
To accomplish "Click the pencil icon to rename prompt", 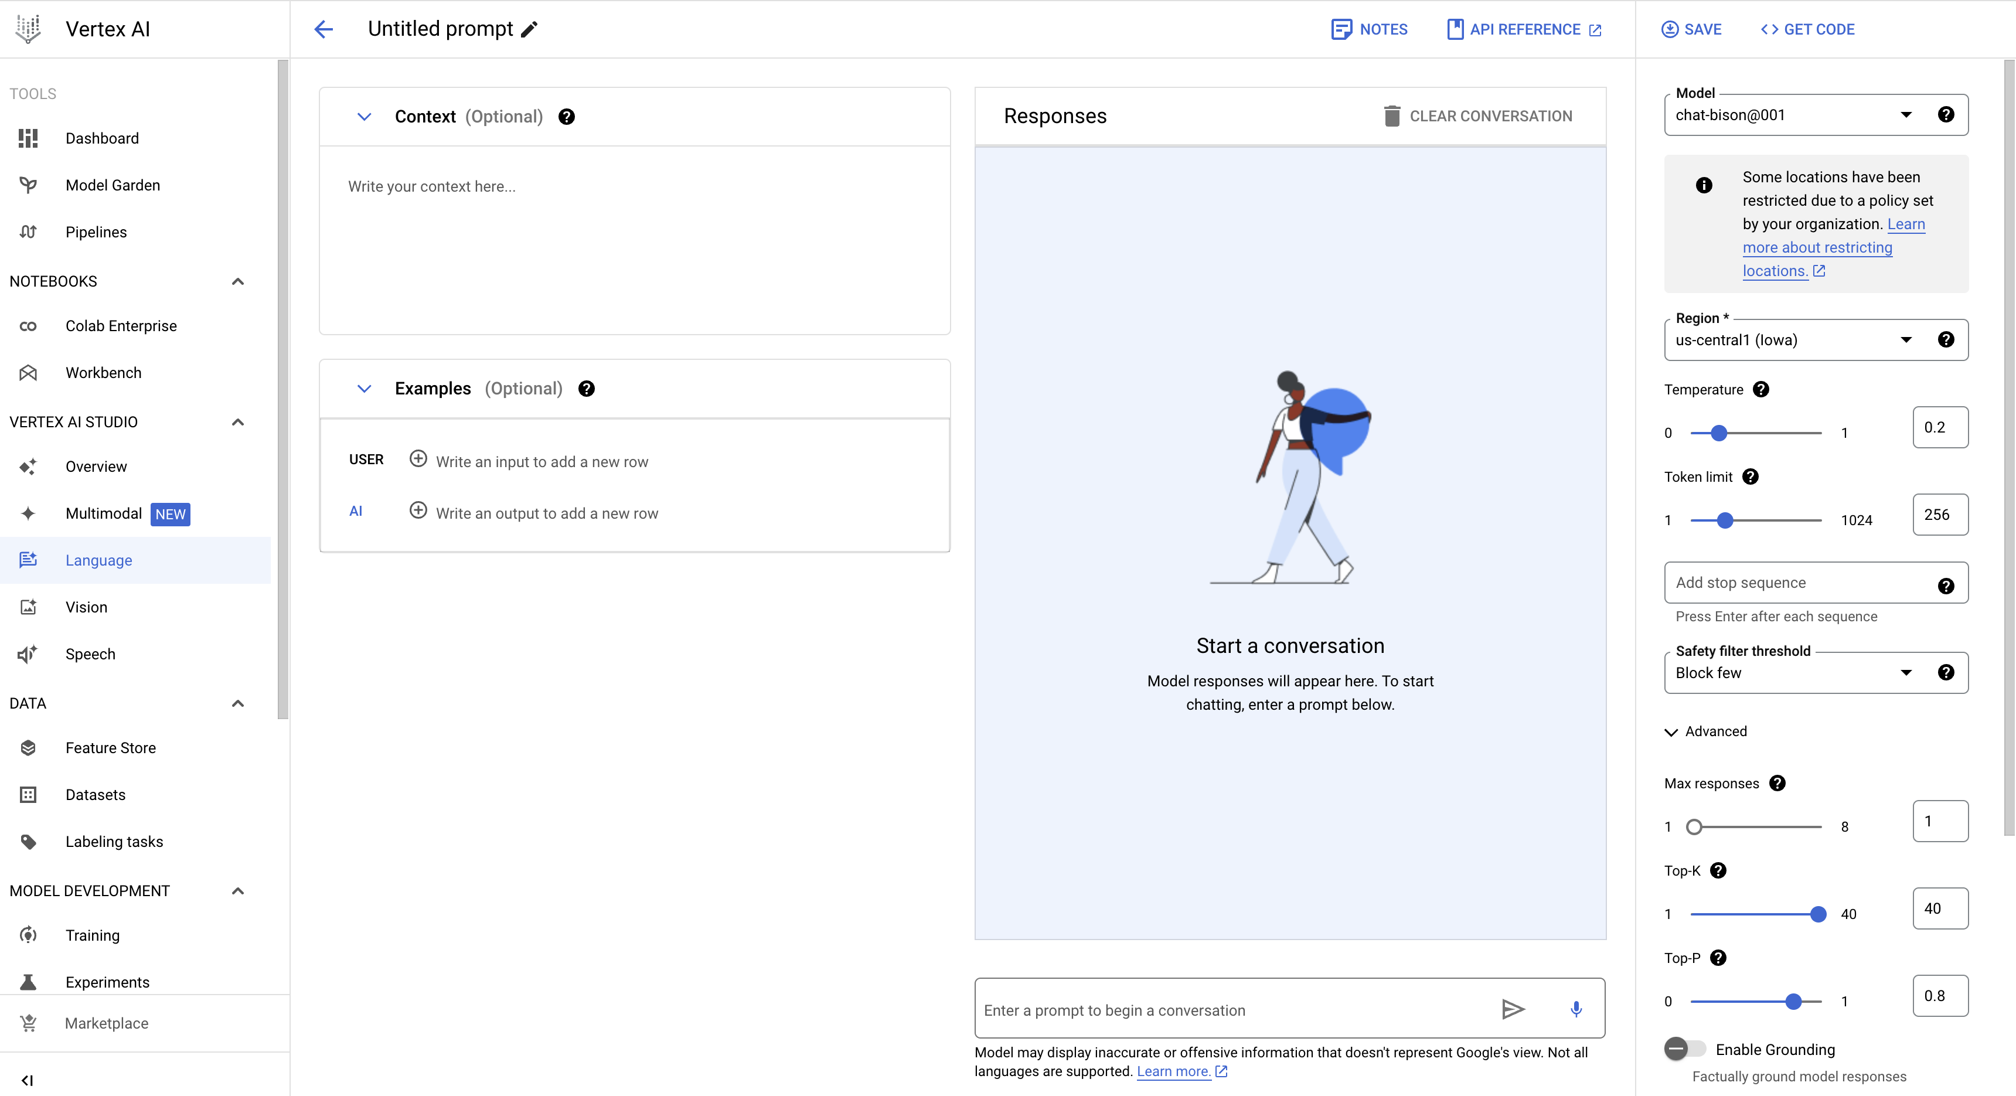I will (x=530, y=30).
